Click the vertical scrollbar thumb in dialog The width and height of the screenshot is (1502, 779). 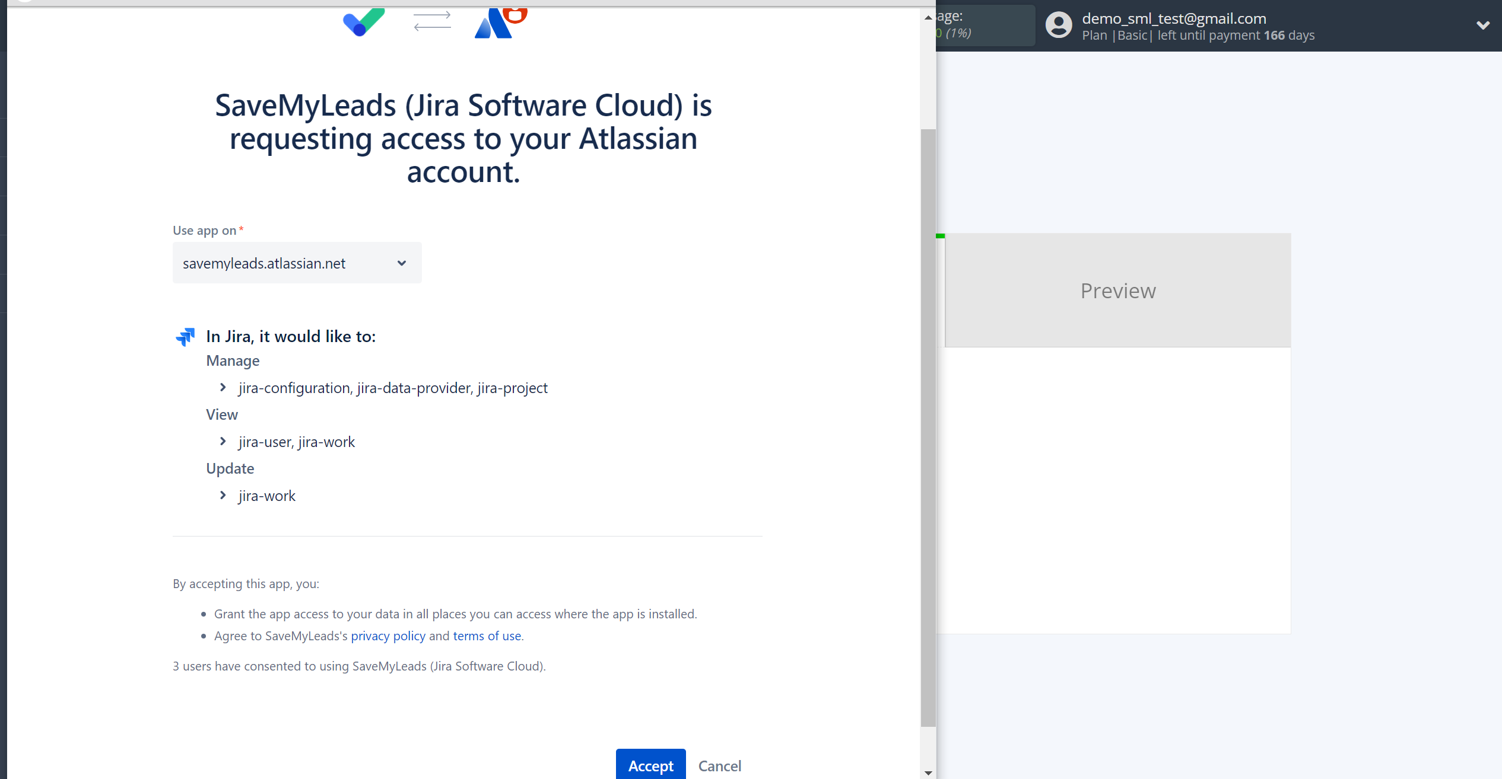pyautogui.click(x=928, y=427)
